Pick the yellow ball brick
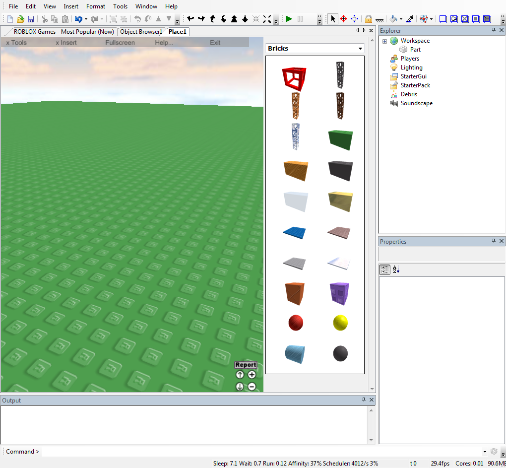Viewport: 506px width, 468px height. pos(340,323)
